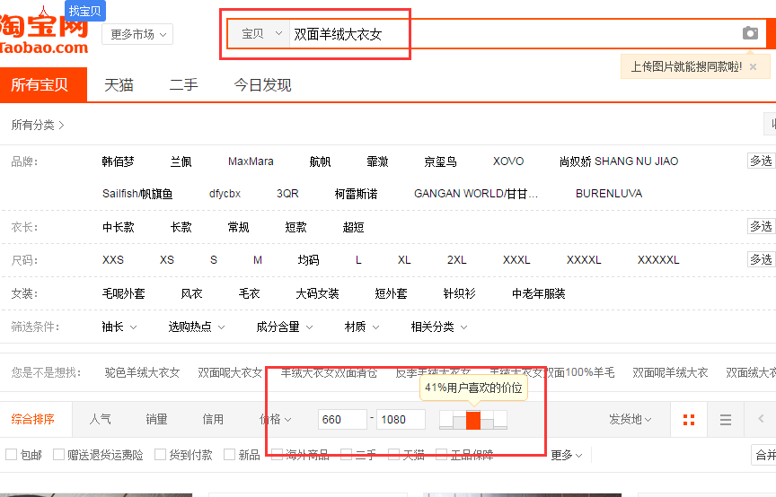Enable the 包邮 free shipping checkbox
This screenshot has width=776, height=497.
[12, 455]
